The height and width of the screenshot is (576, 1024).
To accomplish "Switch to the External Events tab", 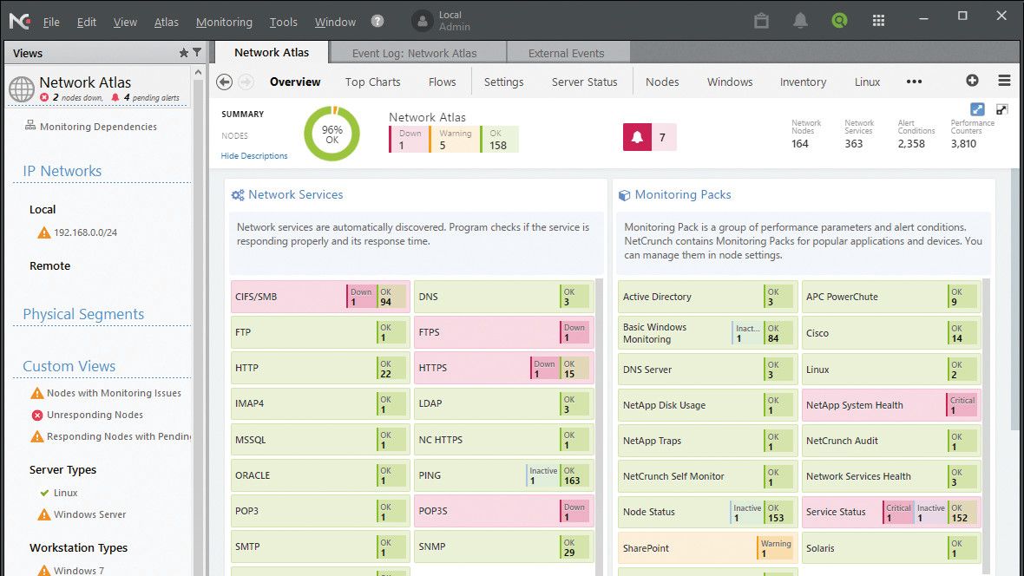I will coord(568,52).
